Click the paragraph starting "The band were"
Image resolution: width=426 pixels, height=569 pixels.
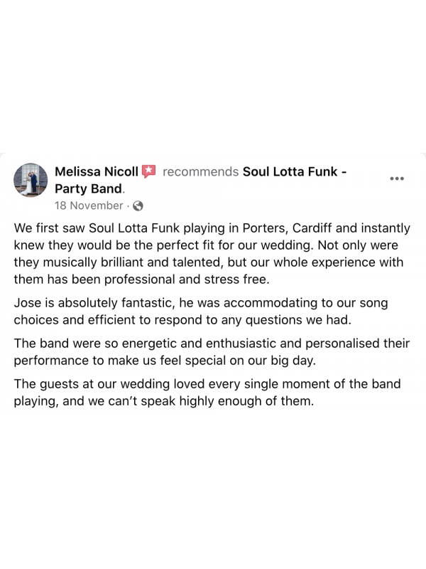tap(212, 352)
